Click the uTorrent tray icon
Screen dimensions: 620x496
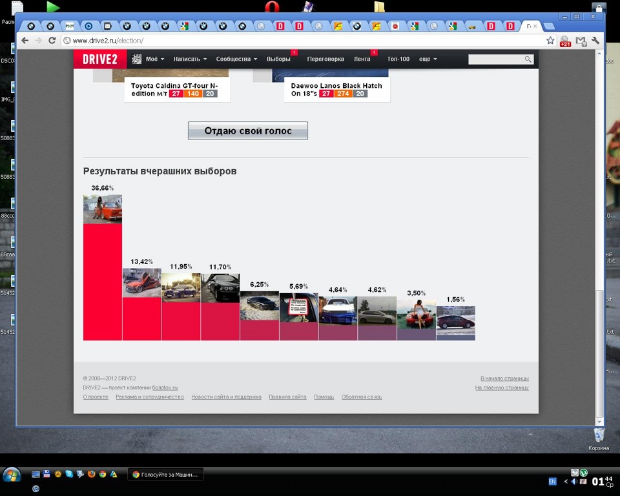[584, 472]
